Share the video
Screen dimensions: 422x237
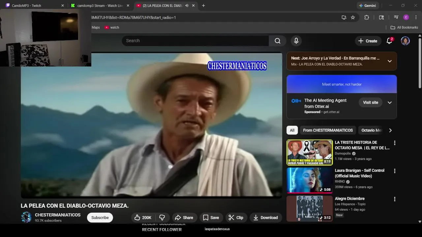click(184, 218)
